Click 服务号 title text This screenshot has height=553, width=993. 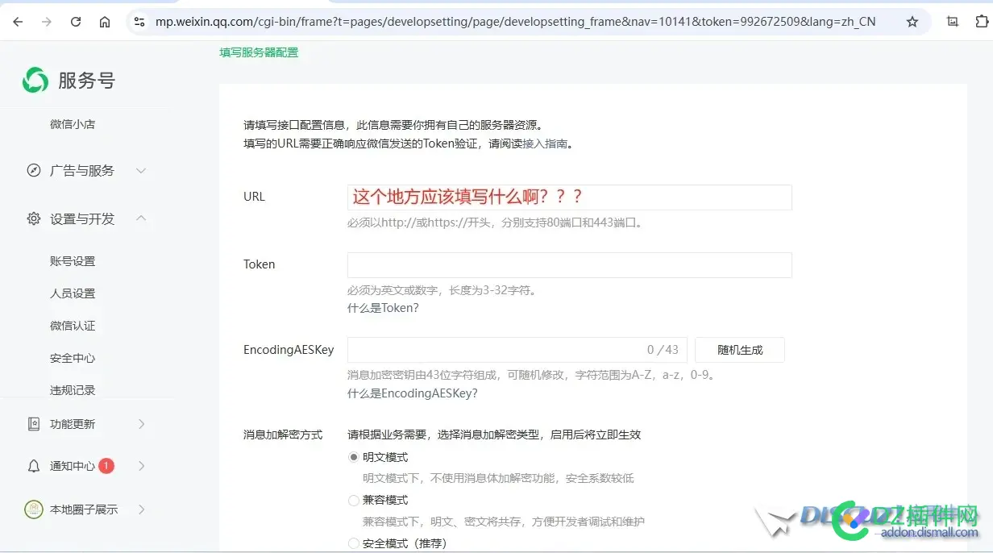click(86, 81)
